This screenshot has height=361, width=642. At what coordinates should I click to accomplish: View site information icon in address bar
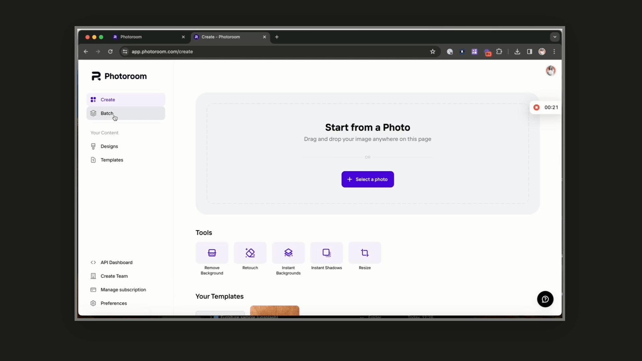click(125, 51)
